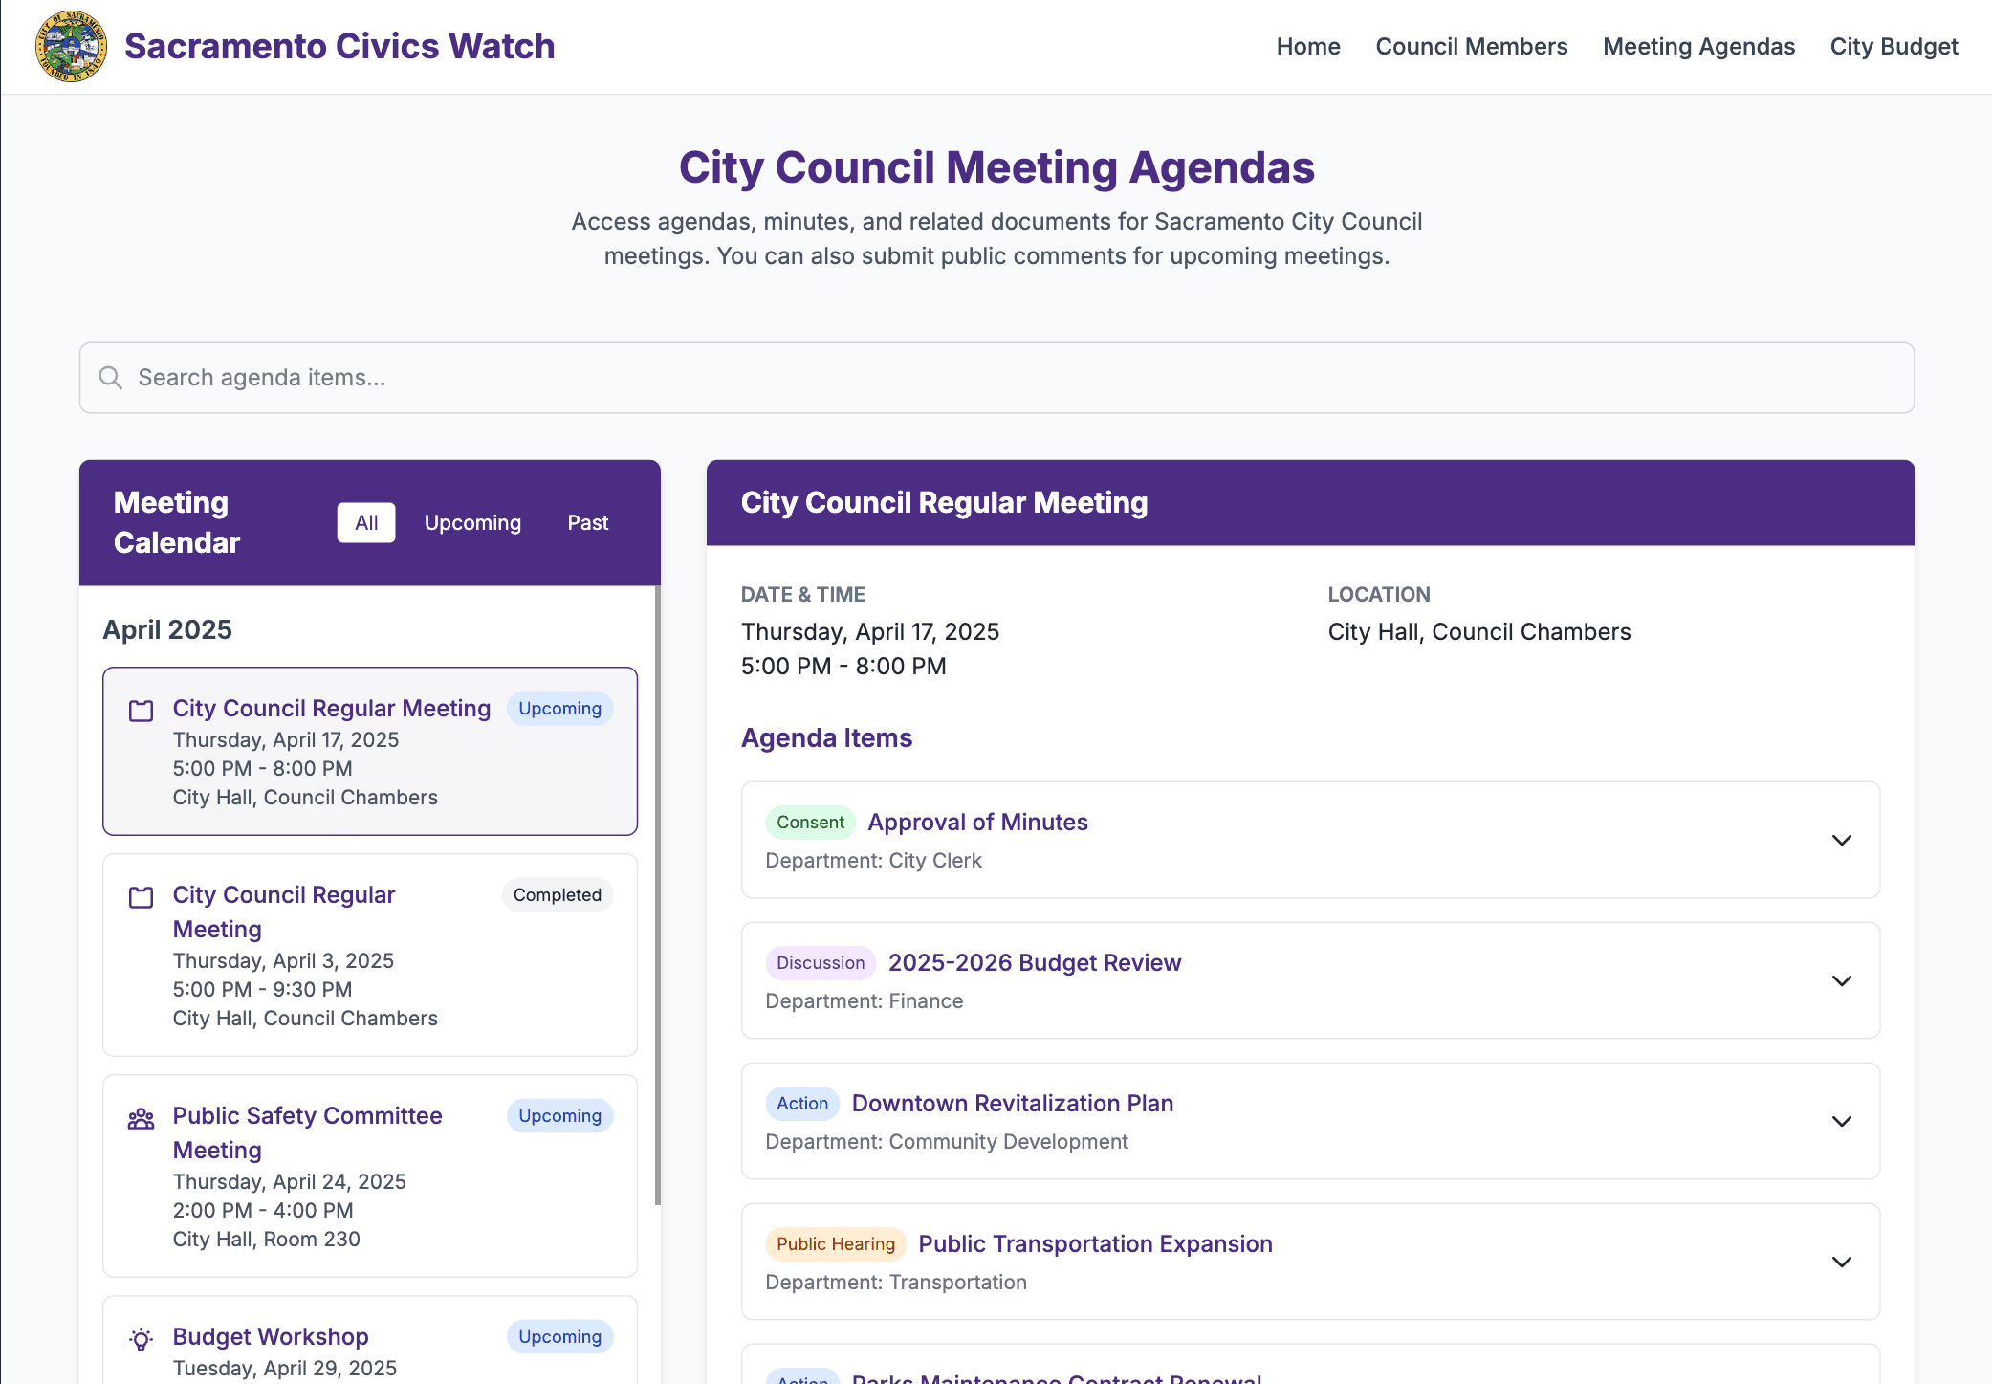Click the Consent tag badge
Image resolution: width=1992 pixels, height=1384 pixels.
pos(810,822)
